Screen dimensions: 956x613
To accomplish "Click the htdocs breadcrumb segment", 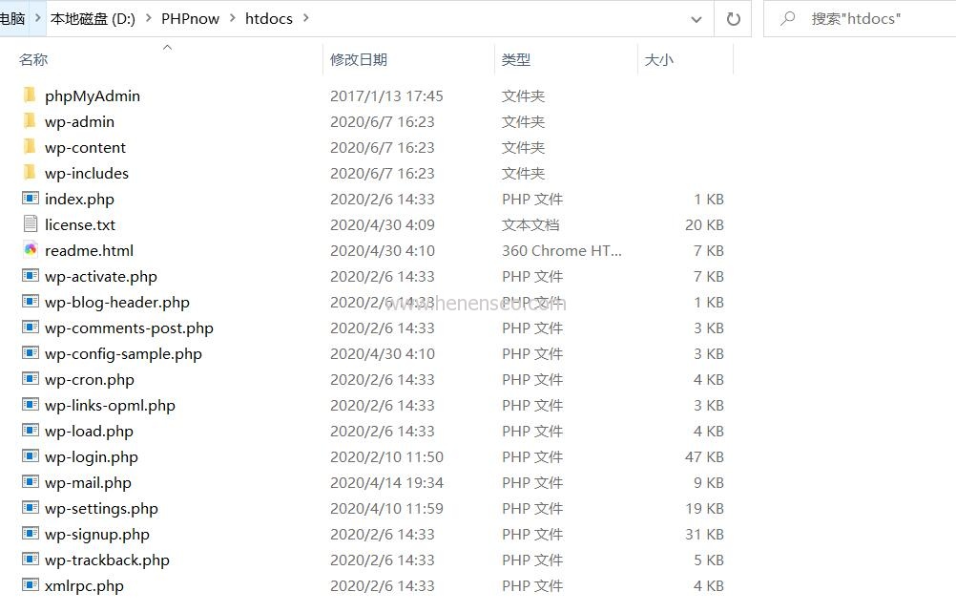I will 269,19.
